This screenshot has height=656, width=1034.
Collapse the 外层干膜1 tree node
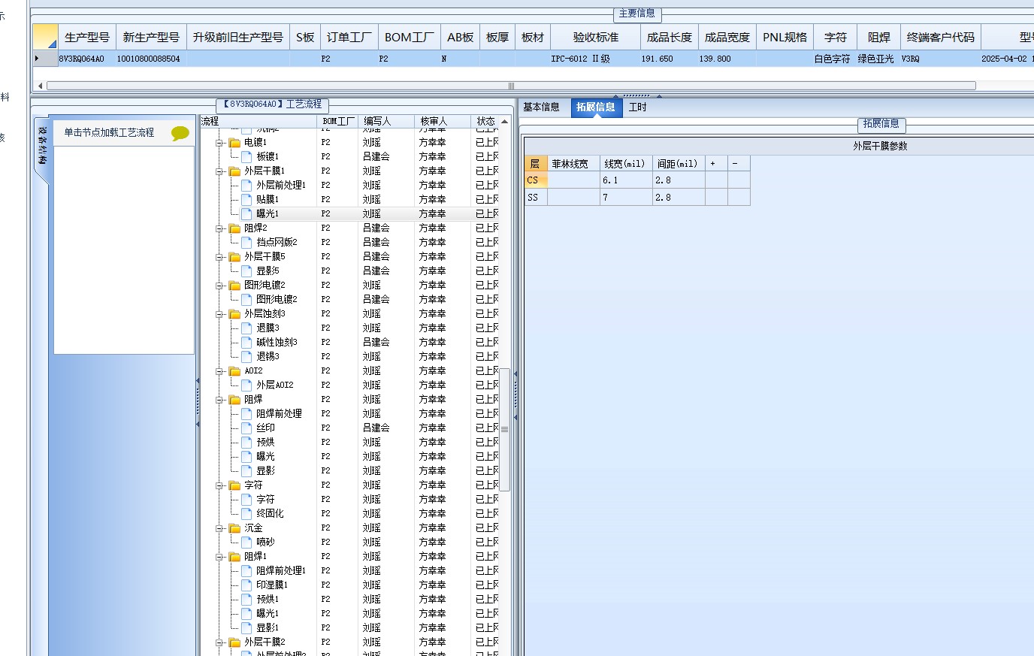point(220,171)
